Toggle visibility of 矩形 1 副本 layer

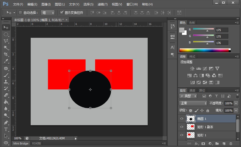point(182,127)
